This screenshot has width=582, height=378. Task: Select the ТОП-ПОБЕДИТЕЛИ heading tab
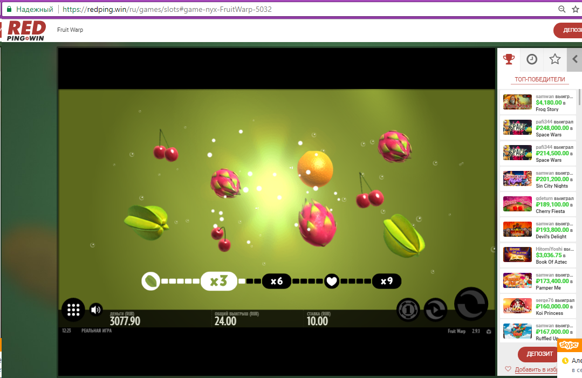[x=540, y=79]
